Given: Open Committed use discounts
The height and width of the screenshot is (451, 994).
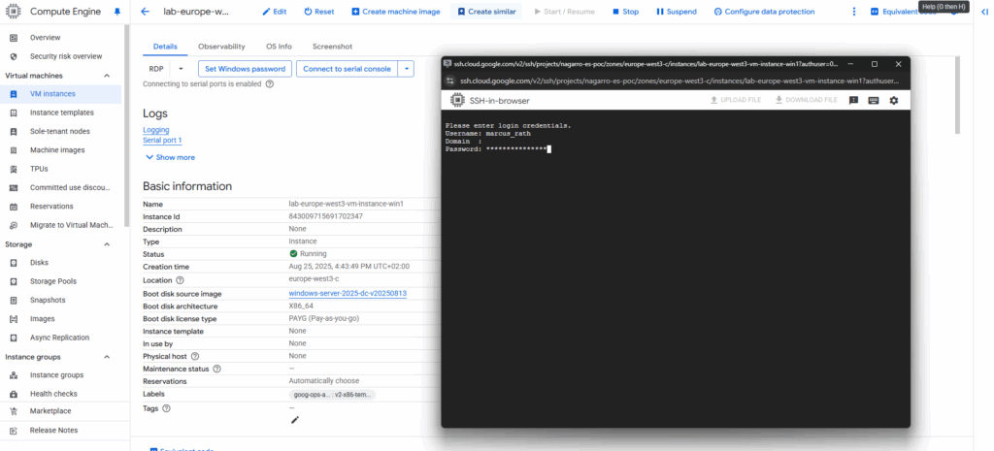Looking at the screenshot, I should (x=70, y=187).
